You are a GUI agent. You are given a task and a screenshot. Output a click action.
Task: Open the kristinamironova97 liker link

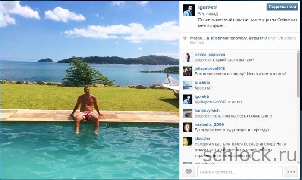click(229, 38)
